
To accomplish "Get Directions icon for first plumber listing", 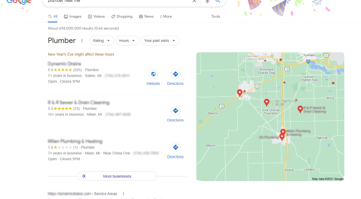I will [175, 74].
